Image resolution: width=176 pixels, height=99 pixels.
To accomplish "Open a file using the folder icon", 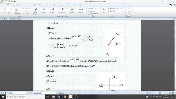I will (x=9, y=1).
